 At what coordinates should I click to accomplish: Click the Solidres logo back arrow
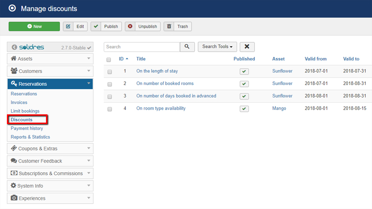14,47
